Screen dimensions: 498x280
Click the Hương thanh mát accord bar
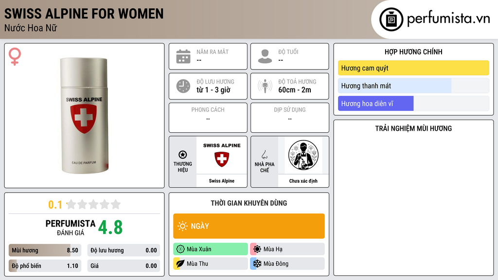click(413, 86)
